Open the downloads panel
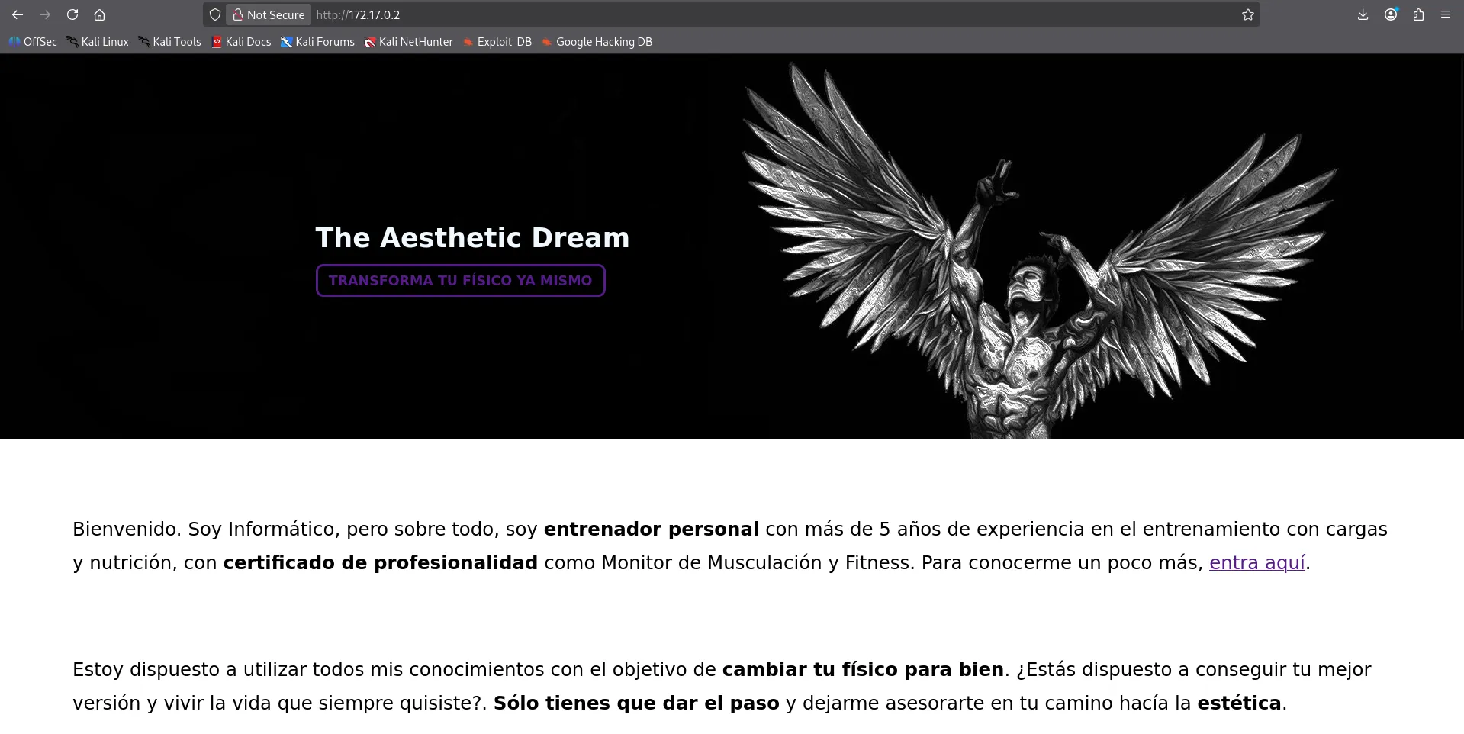The image size is (1464, 734). point(1363,14)
